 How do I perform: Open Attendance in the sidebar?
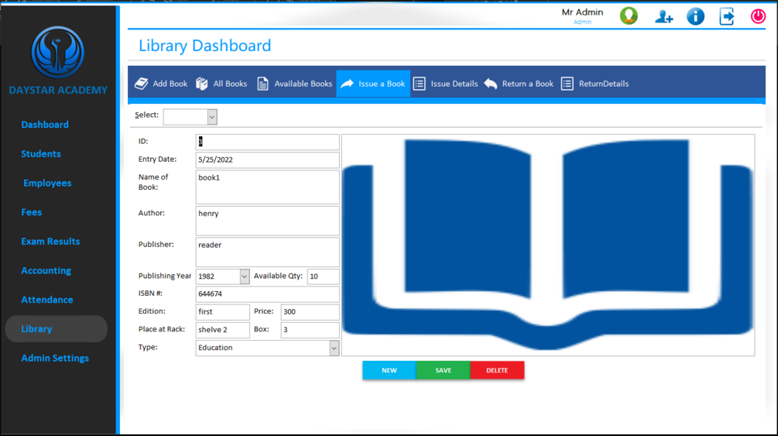[x=46, y=300]
